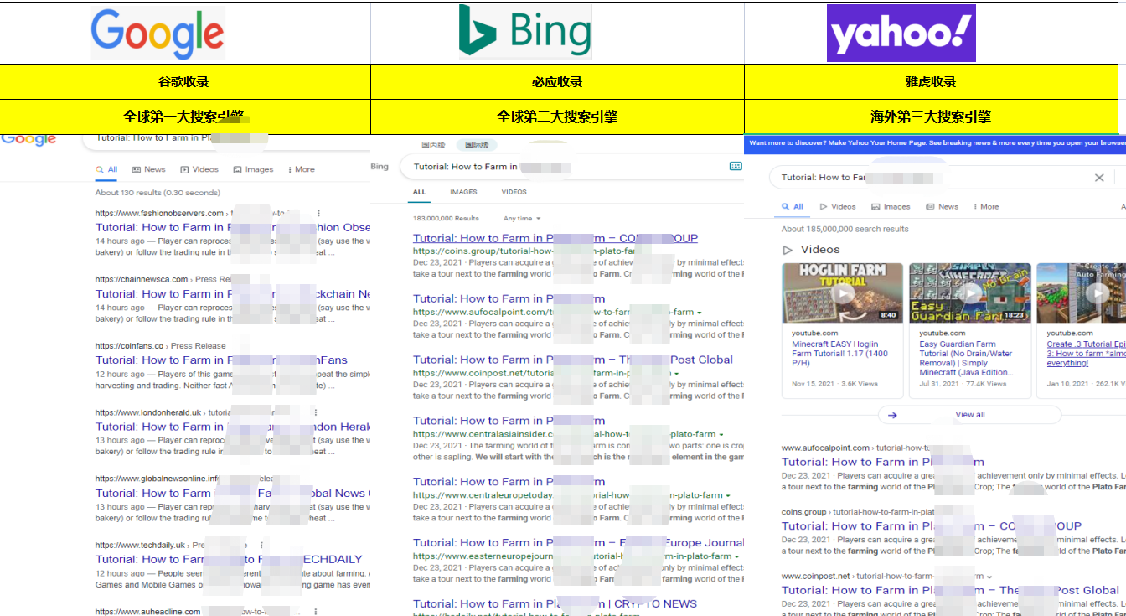Screen dimensions: 1126x616
Task: Open Minecraft EASY Hoglin Farm Tutorial video link
Action: (x=840, y=354)
